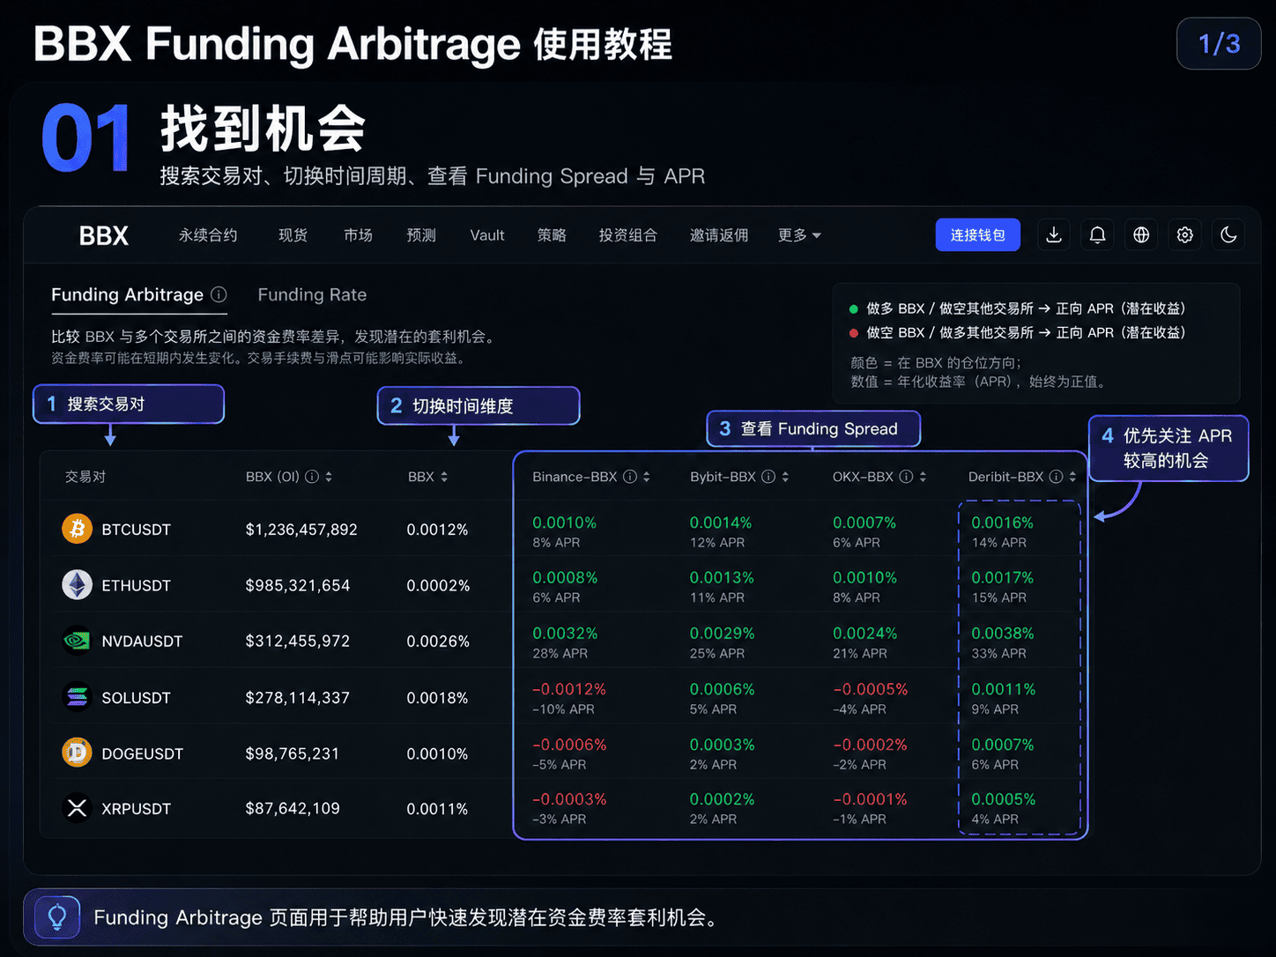Click the 0.0017% Deribit spread for ETHUSDT
The image size is (1276, 957).
click(1003, 578)
